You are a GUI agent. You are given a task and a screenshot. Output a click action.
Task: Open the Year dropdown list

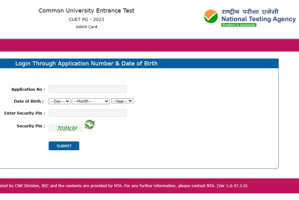click(122, 101)
